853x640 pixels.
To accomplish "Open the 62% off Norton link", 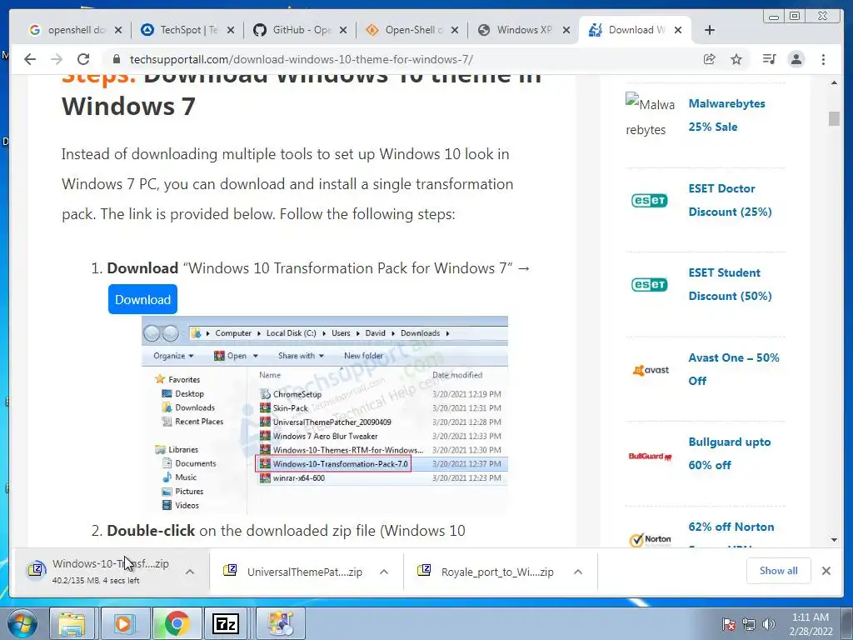I will [731, 527].
